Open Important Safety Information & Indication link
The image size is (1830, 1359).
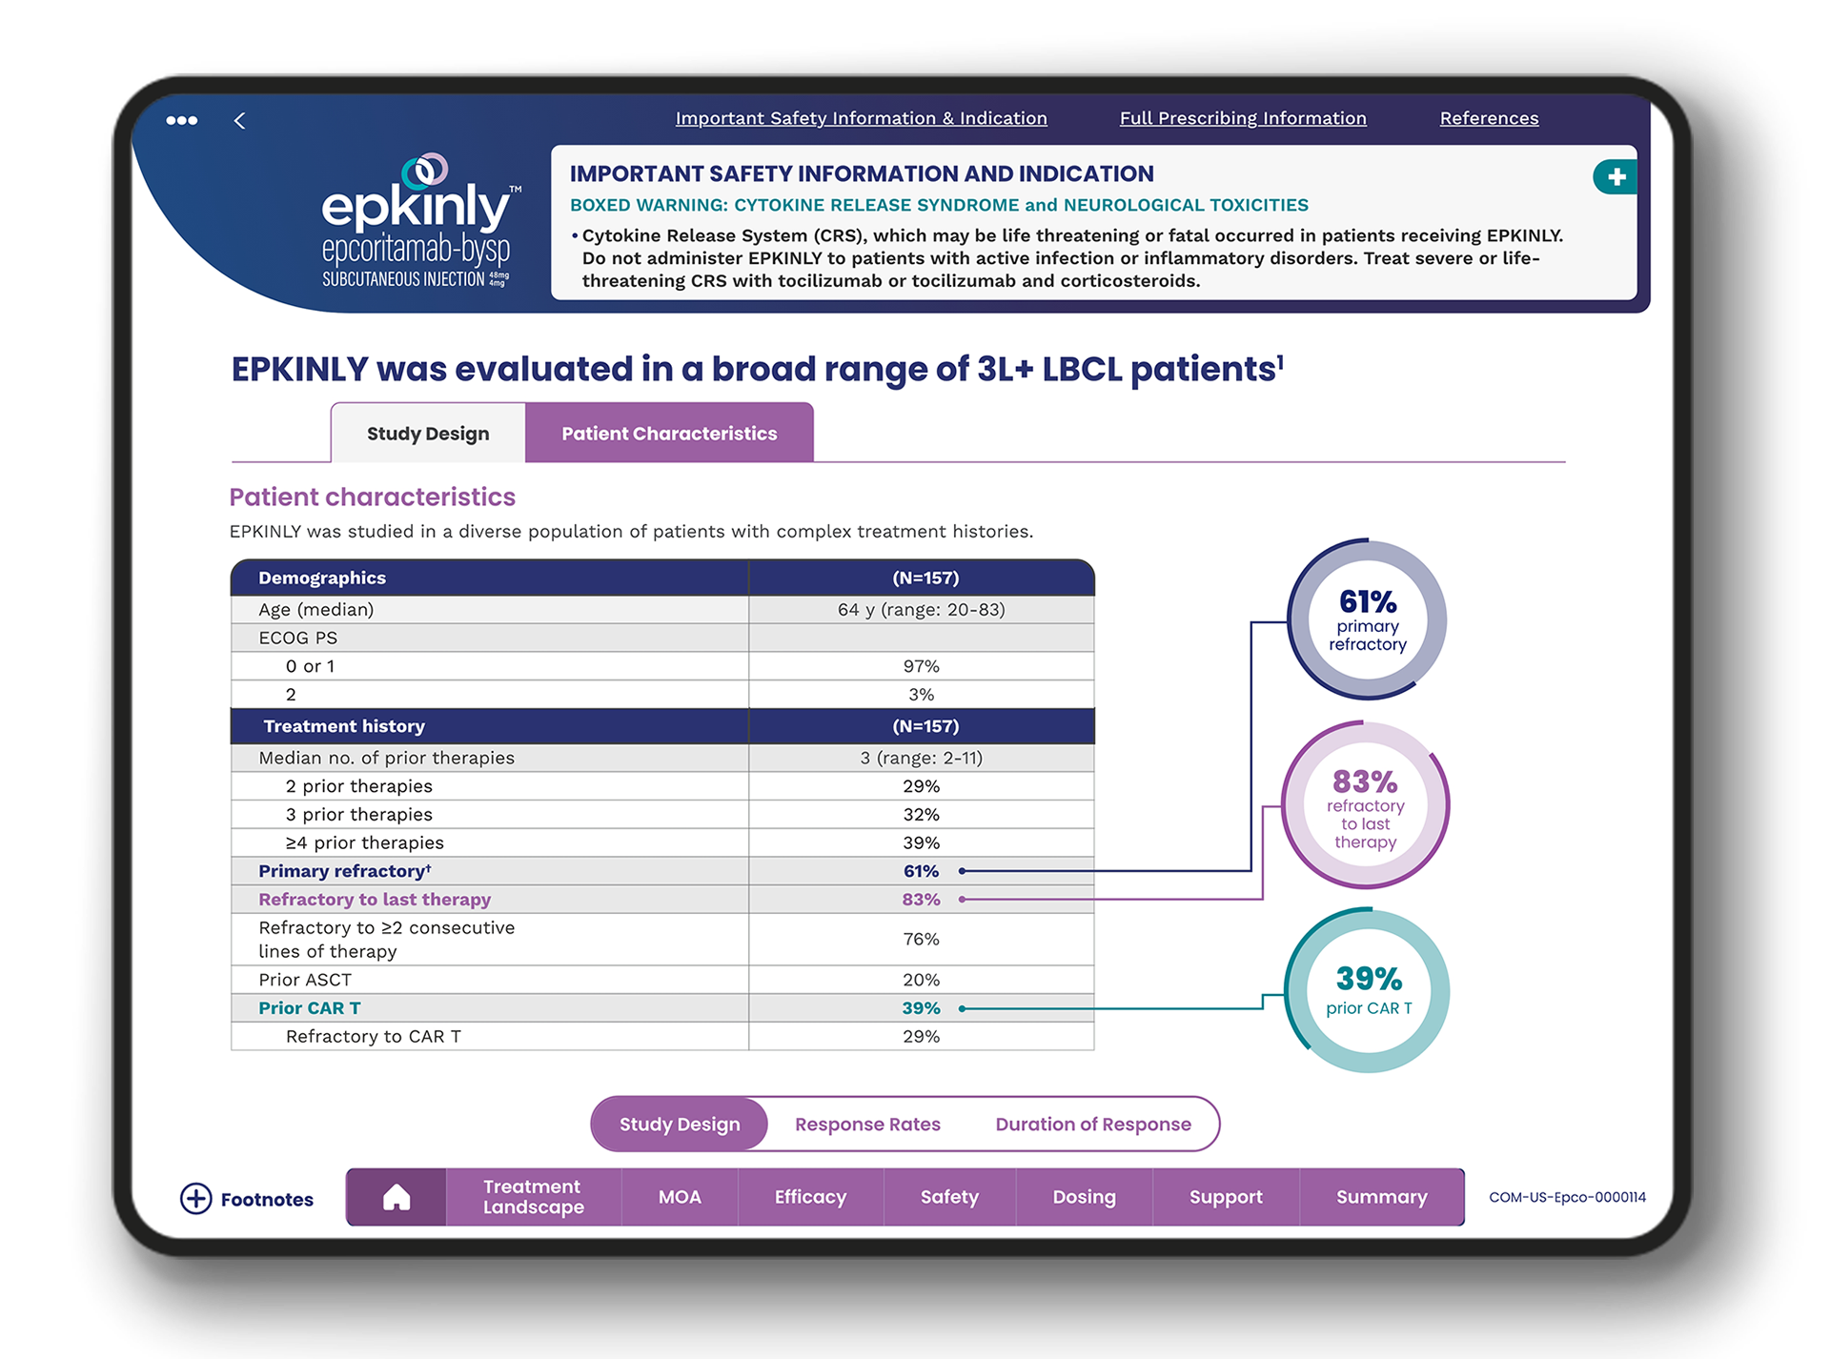(x=861, y=118)
